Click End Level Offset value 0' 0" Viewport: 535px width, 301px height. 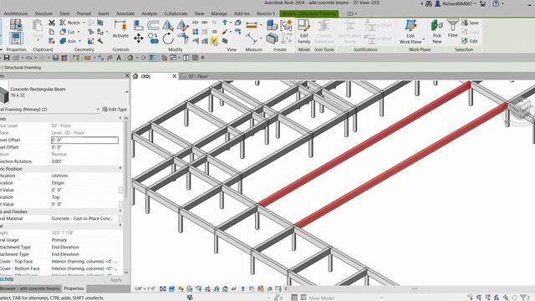pyautogui.click(x=57, y=147)
